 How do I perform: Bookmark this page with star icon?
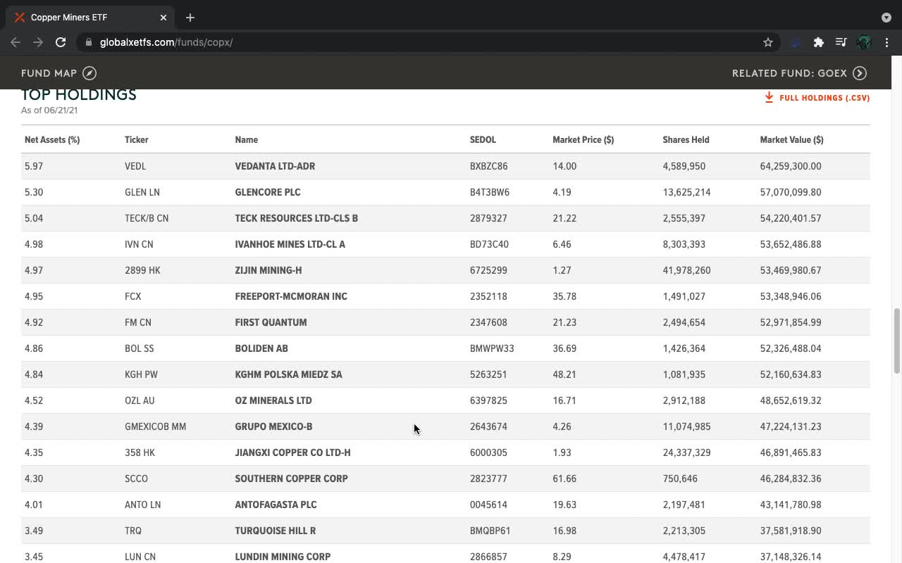pyautogui.click(x=768, y=42)
